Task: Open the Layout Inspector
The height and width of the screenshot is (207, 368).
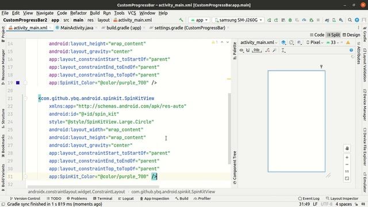Action: [342, 198]
